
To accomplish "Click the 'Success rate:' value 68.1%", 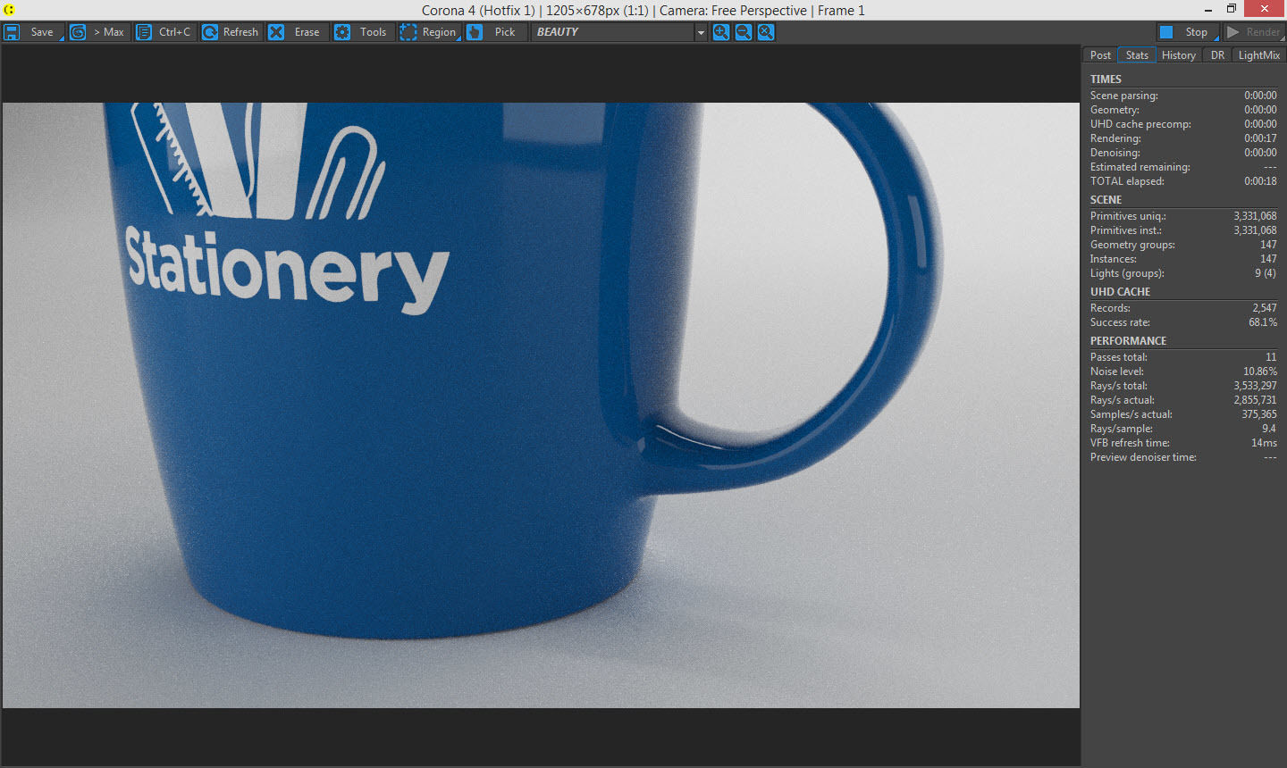I will coord(1263,322).
